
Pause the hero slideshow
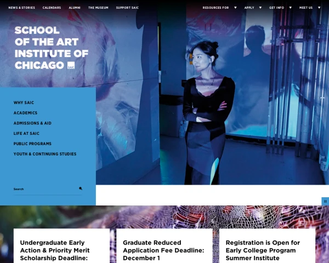point(325,201)
